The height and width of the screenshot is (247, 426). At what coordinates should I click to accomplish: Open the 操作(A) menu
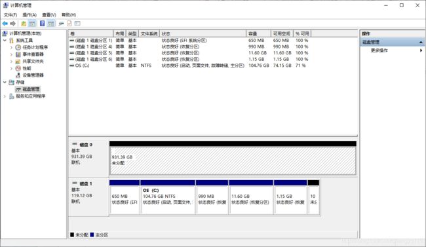[x=29, y=14]
